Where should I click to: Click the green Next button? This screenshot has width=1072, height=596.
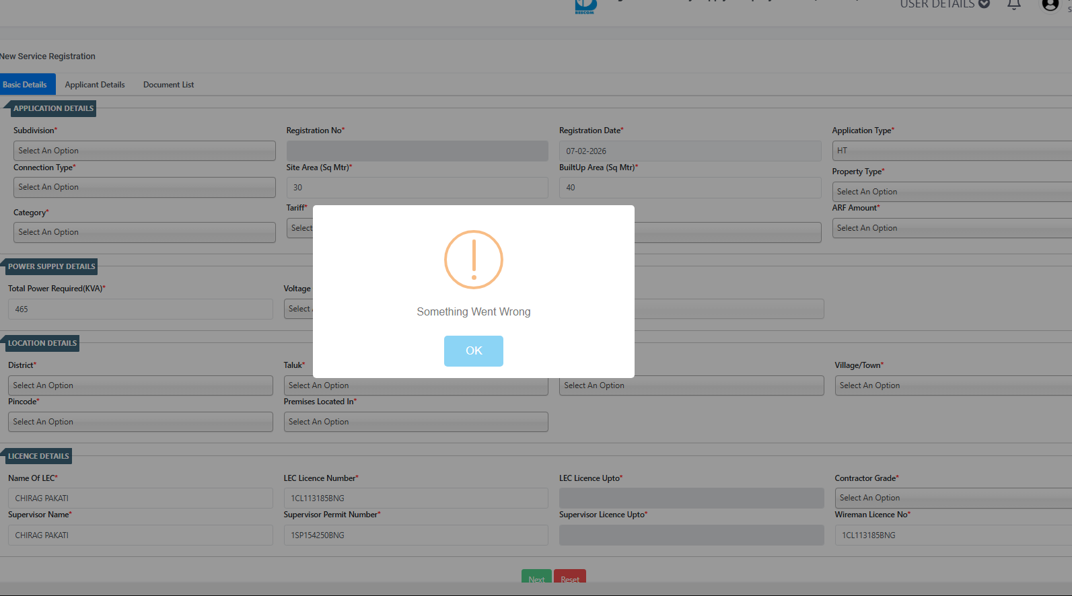click(x=536, y=576)
